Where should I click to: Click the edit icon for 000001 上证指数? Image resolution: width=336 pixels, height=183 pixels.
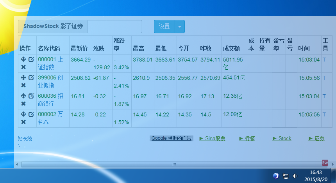pos(31,59)
